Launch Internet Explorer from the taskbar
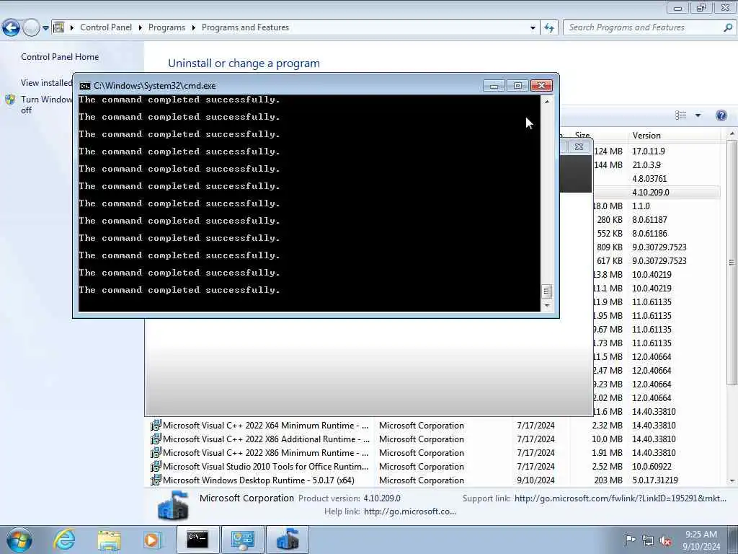738x554 pixels. (63, 540)
